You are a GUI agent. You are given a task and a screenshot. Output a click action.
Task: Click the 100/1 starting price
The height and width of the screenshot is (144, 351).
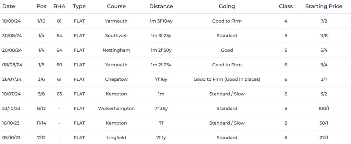[324, 108]
